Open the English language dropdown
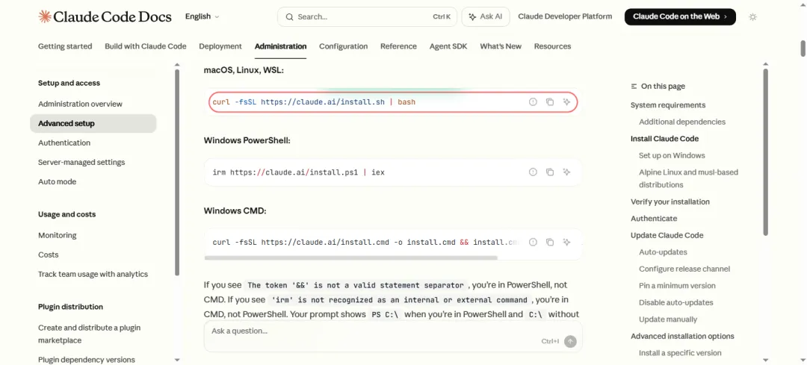 pyautogui.click(x=202, y=16)
